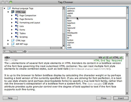Select the address tag
The height and width of the screenshot is (102, 131).
pos(71,11)
